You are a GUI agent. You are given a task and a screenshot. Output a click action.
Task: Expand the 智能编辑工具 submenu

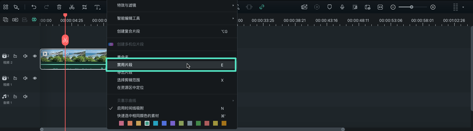[x=172, y=18]
